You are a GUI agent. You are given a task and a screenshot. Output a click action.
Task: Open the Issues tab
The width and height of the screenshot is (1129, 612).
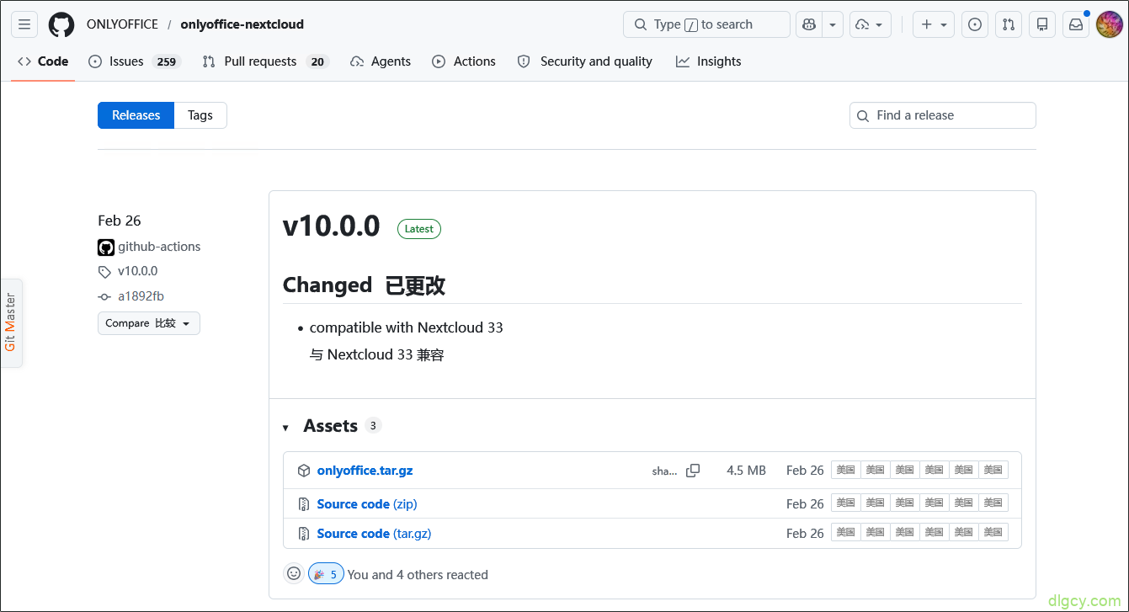point(134,61)
